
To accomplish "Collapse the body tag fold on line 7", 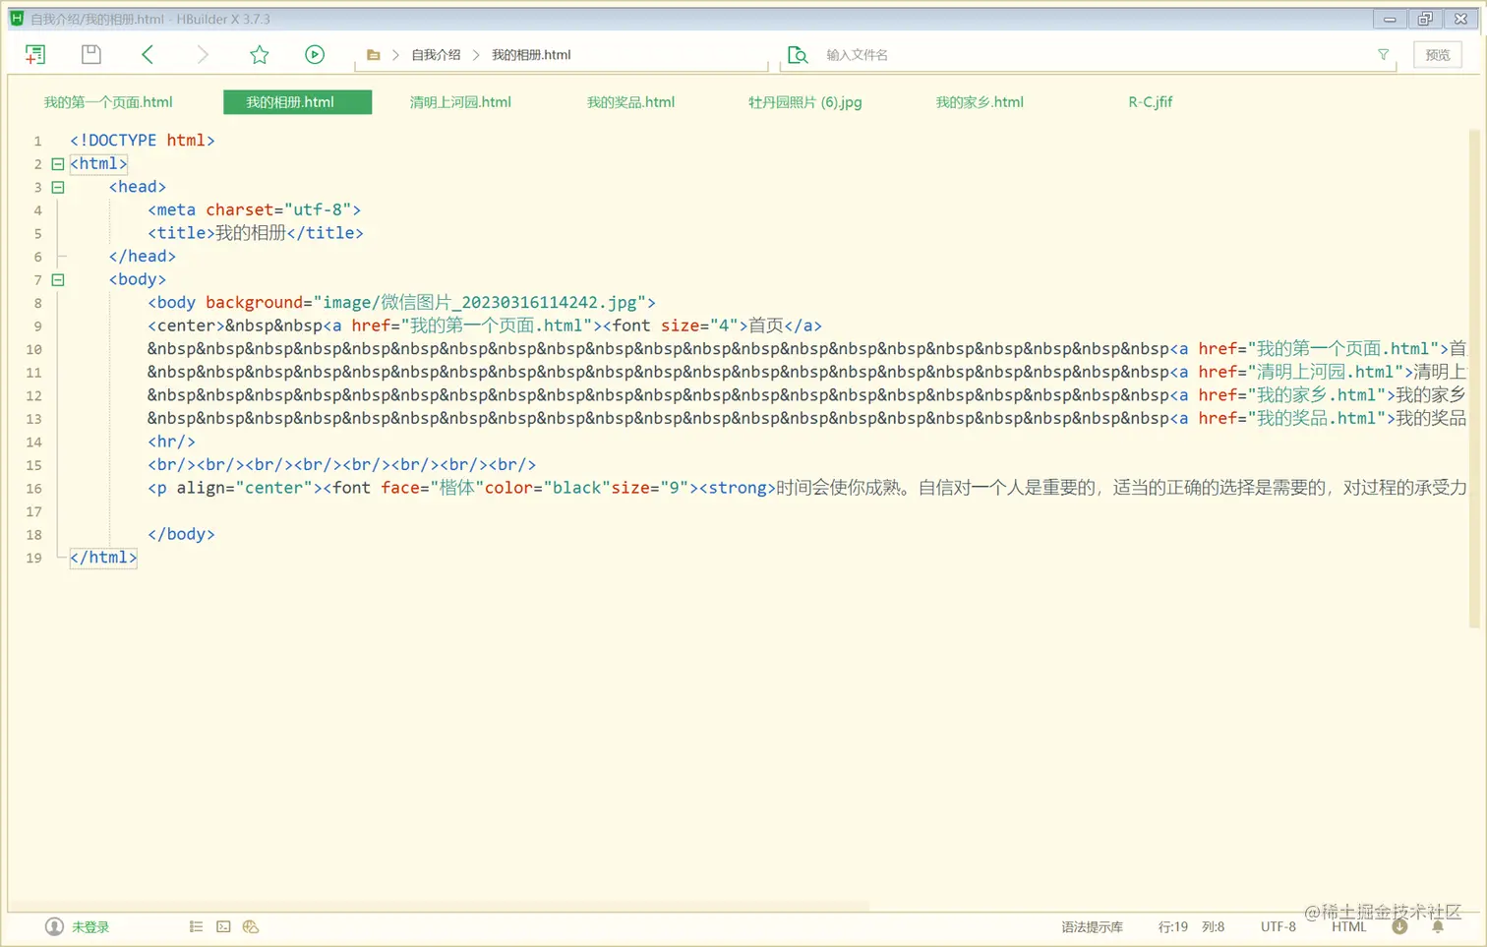I will click(58, 279).
